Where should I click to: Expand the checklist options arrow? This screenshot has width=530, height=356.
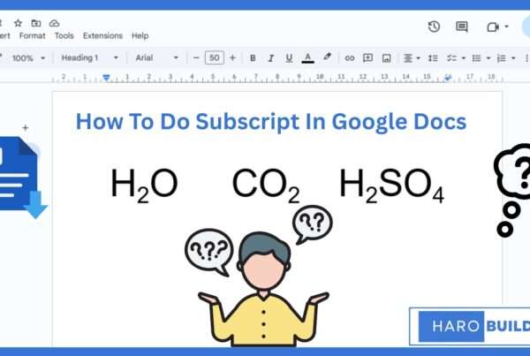pyautogui.click(x=464, y=58)
